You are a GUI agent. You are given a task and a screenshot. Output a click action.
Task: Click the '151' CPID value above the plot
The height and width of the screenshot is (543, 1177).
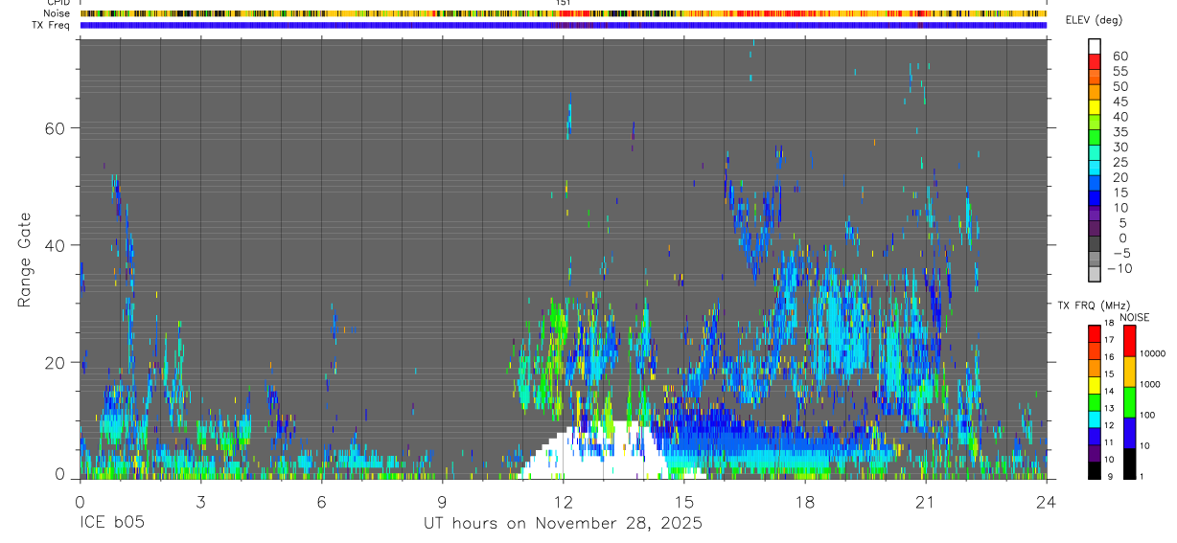tap(563, 3)
